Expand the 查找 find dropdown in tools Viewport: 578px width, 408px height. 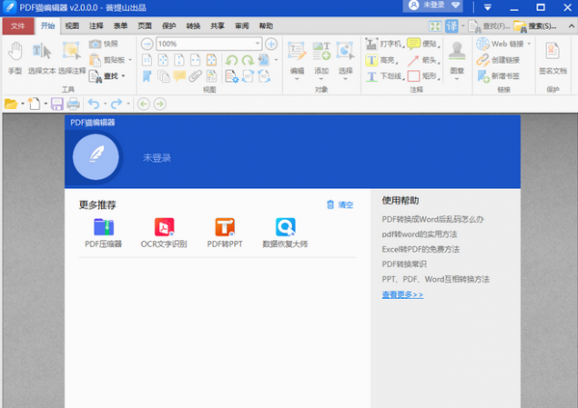(123, 76)
